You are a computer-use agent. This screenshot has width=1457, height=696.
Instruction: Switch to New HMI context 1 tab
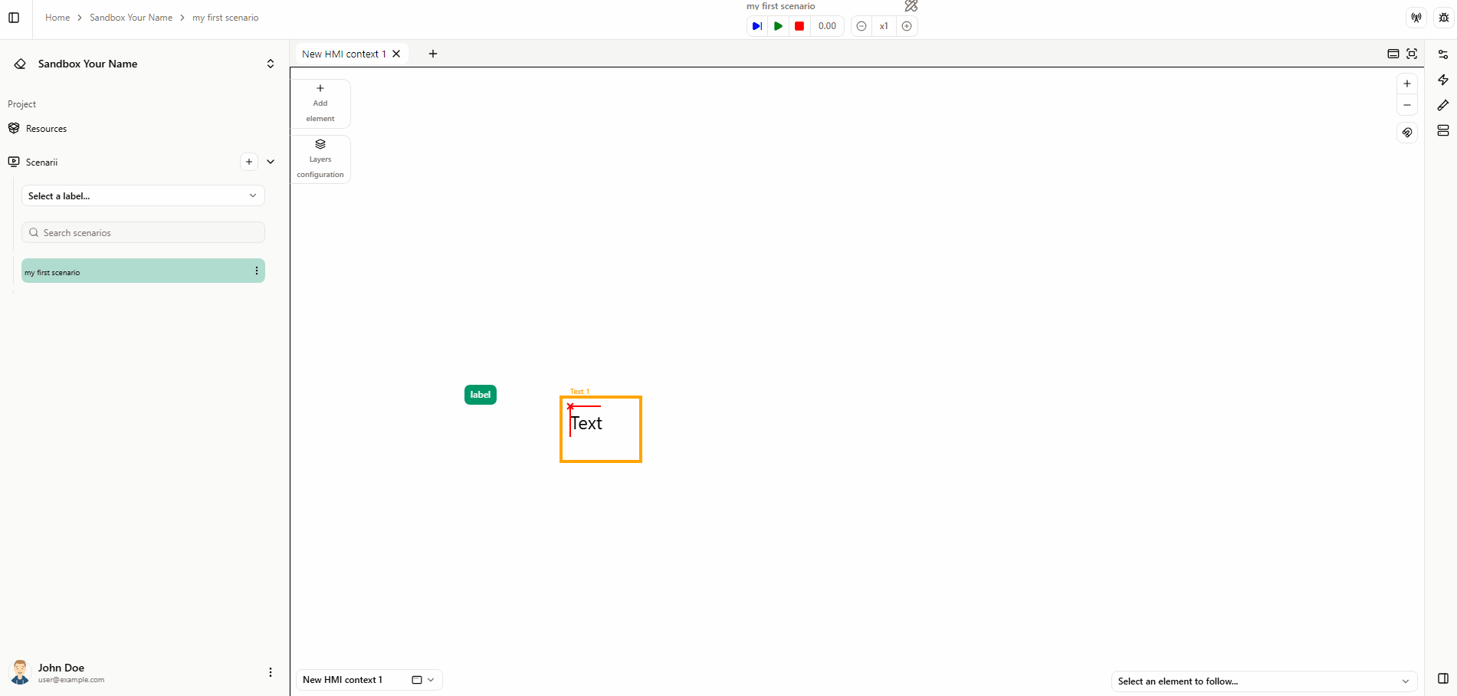coord(343,54)
